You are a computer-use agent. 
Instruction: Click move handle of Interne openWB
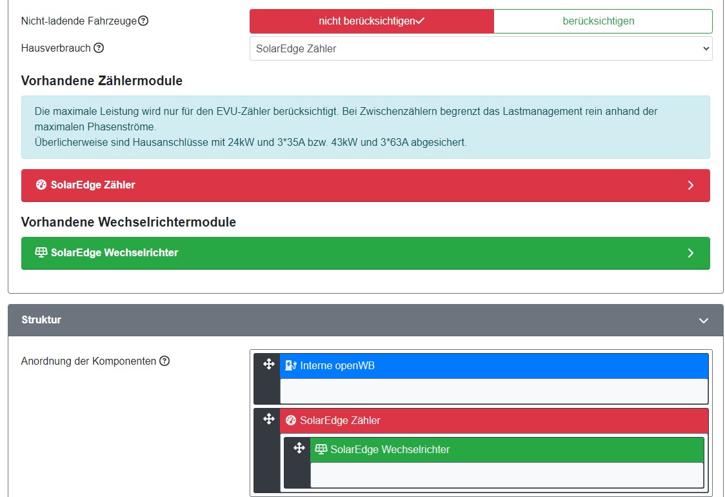[268, 364]
